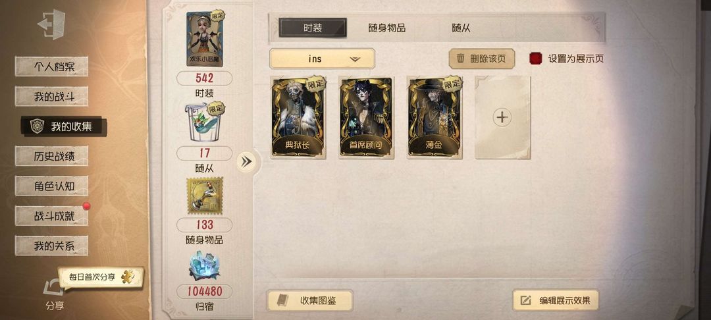
Task: Click the 归宿 crystal building icon
Action: point(205,267)
